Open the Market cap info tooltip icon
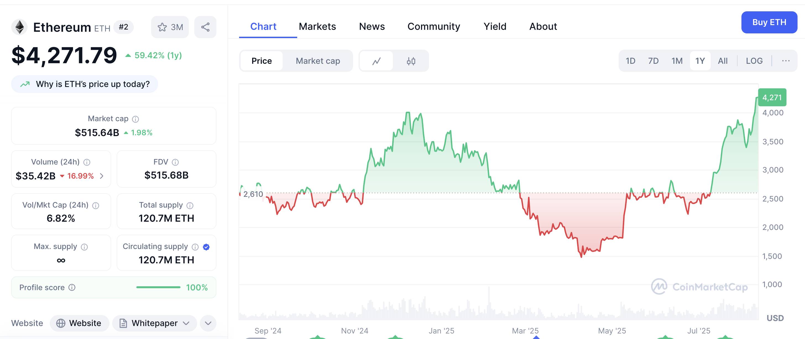 click(135, 119)
